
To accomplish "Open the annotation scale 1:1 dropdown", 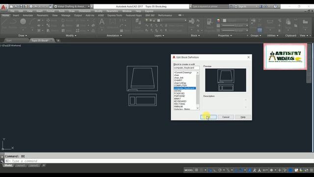I will pos(265,170).
